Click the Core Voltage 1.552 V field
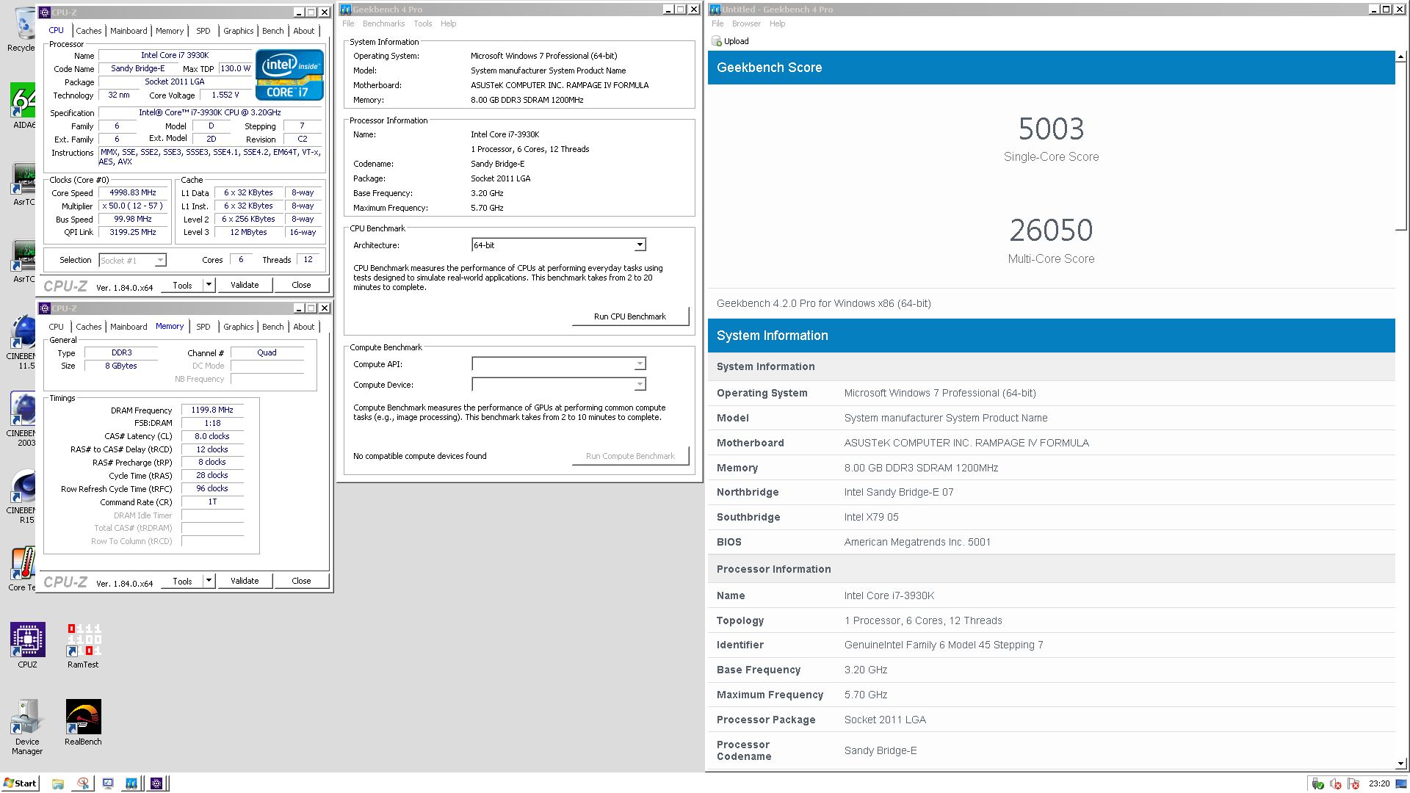This screenshot has height=793, width=1410. pyautogui.click(x=225, y=95)
